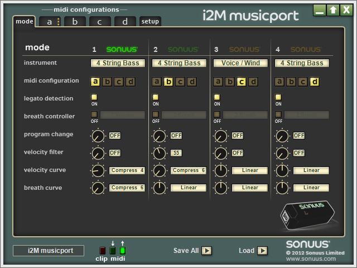This screenshot has width=357, height=268.
Task: Click the green Sonuus logo of device 1
Action: 122,49
